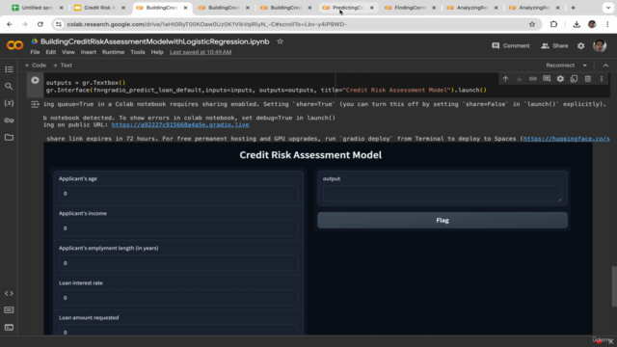Open the tab search dropdown in Chrome
This screenshot has width=617, height=347.
click(608, 8)
